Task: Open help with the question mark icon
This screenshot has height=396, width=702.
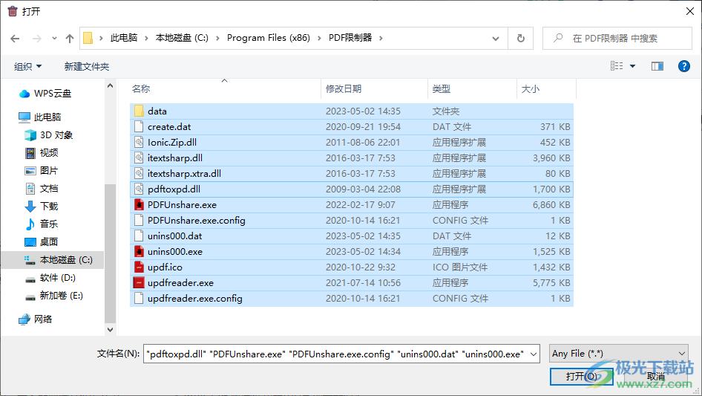Action: click(x=684, y=66)
